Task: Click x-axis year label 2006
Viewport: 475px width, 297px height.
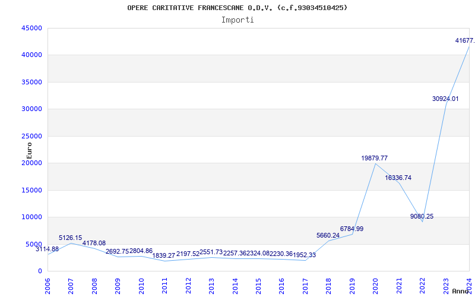Action: [x=47, y=287]
